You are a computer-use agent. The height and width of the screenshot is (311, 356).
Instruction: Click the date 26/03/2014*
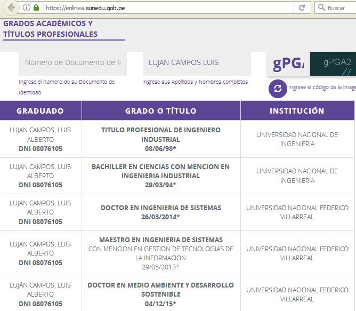160,217
